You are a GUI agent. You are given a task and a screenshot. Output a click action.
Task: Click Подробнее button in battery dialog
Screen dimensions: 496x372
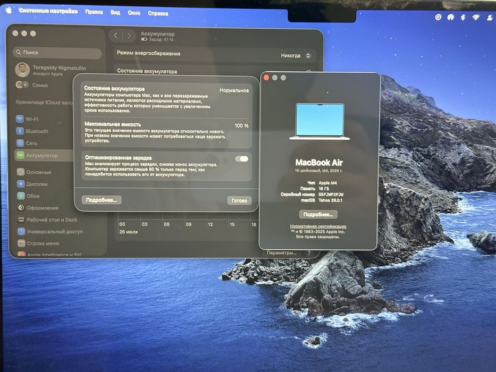(x=102, y=200)
